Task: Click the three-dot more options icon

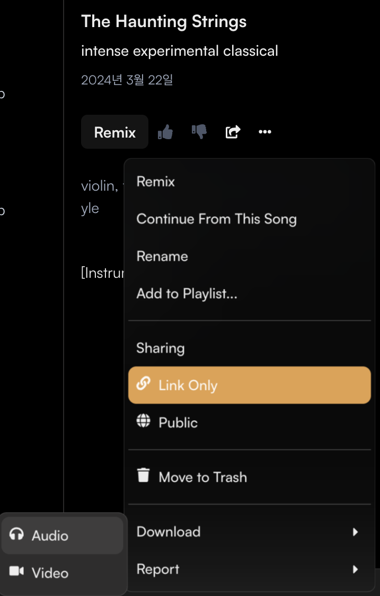Action: tap(265, 132)
